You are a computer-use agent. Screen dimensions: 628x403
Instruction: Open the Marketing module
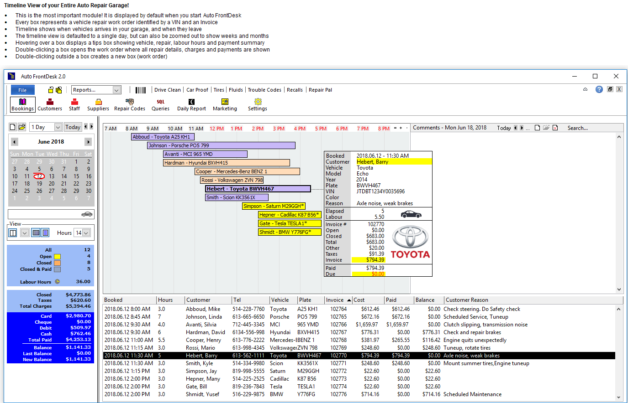click(x=225, y=104)
